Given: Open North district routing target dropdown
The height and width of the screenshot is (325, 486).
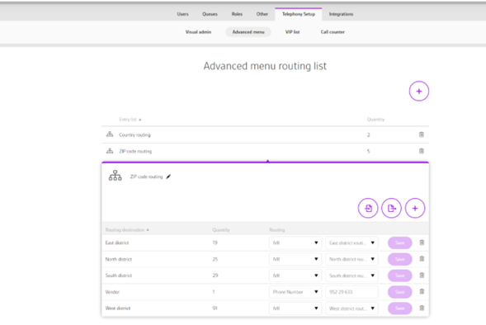Looking at the screenshot, I should pos(352,259).
